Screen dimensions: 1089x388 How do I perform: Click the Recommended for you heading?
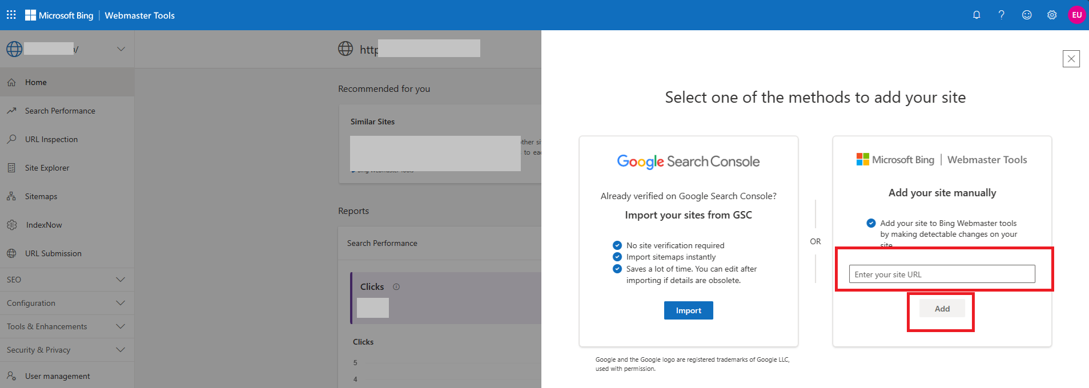(384, 89)
